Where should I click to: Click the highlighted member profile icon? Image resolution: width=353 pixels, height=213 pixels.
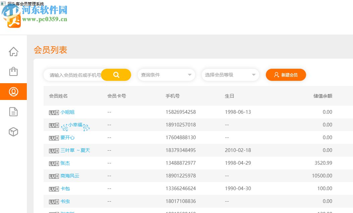click(13, 91)
